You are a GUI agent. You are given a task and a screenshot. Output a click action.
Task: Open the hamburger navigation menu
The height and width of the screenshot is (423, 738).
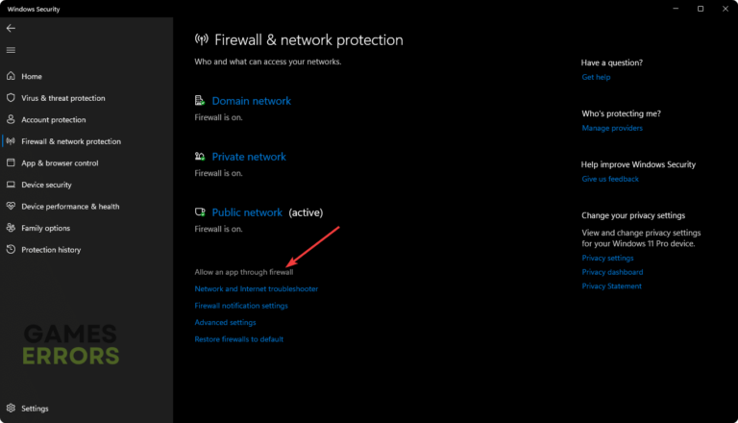12,50
